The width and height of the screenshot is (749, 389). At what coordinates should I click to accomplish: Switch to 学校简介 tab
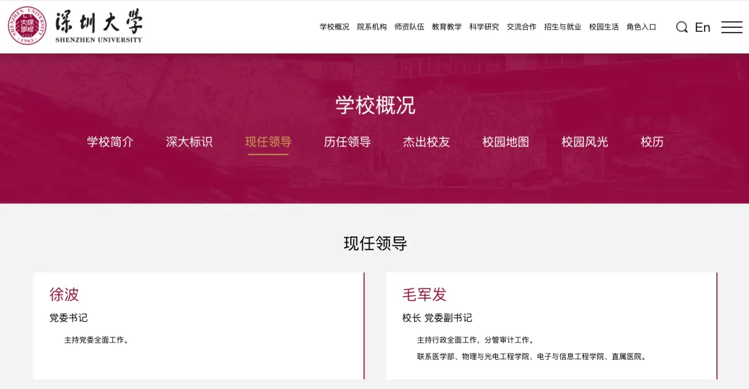pos(110,142)
